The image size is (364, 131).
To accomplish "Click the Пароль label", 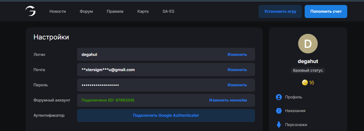I will 41,85.
